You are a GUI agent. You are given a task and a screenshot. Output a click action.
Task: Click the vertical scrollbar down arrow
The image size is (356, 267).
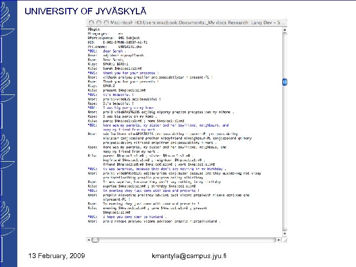(x=285, y=233)
